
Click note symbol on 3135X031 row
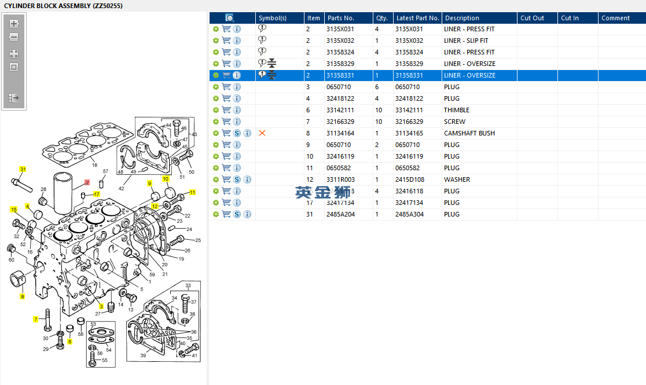[262, 29]
